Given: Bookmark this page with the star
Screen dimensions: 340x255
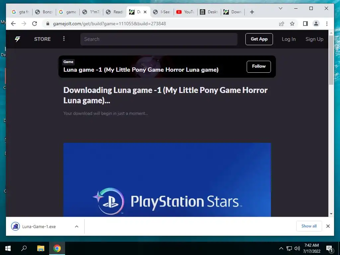Looking at the screenshot, I should (292, 24).
